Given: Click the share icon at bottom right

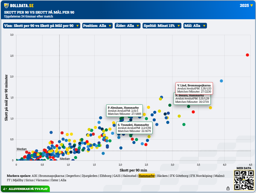Looking at the screenshot, I should (x=228, y=188).
